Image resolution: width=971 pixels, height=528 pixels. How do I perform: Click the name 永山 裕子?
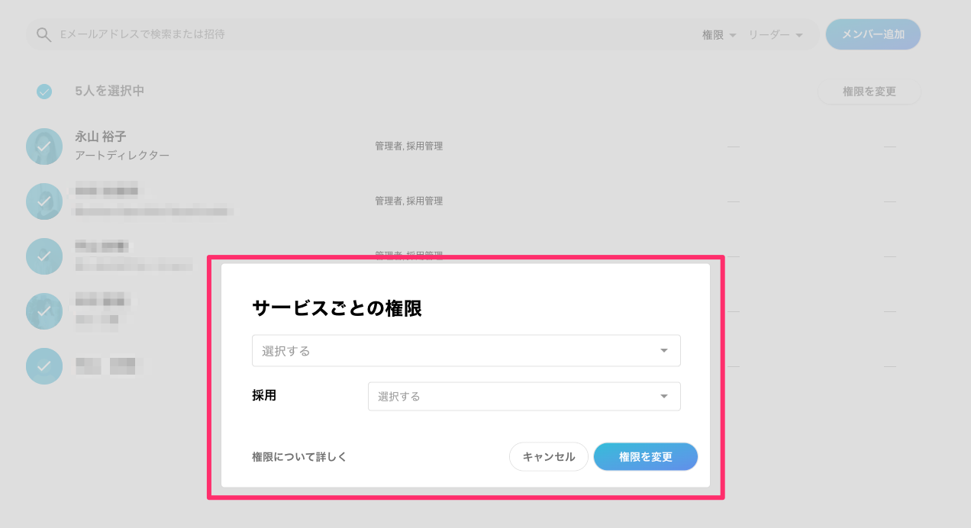101,137
